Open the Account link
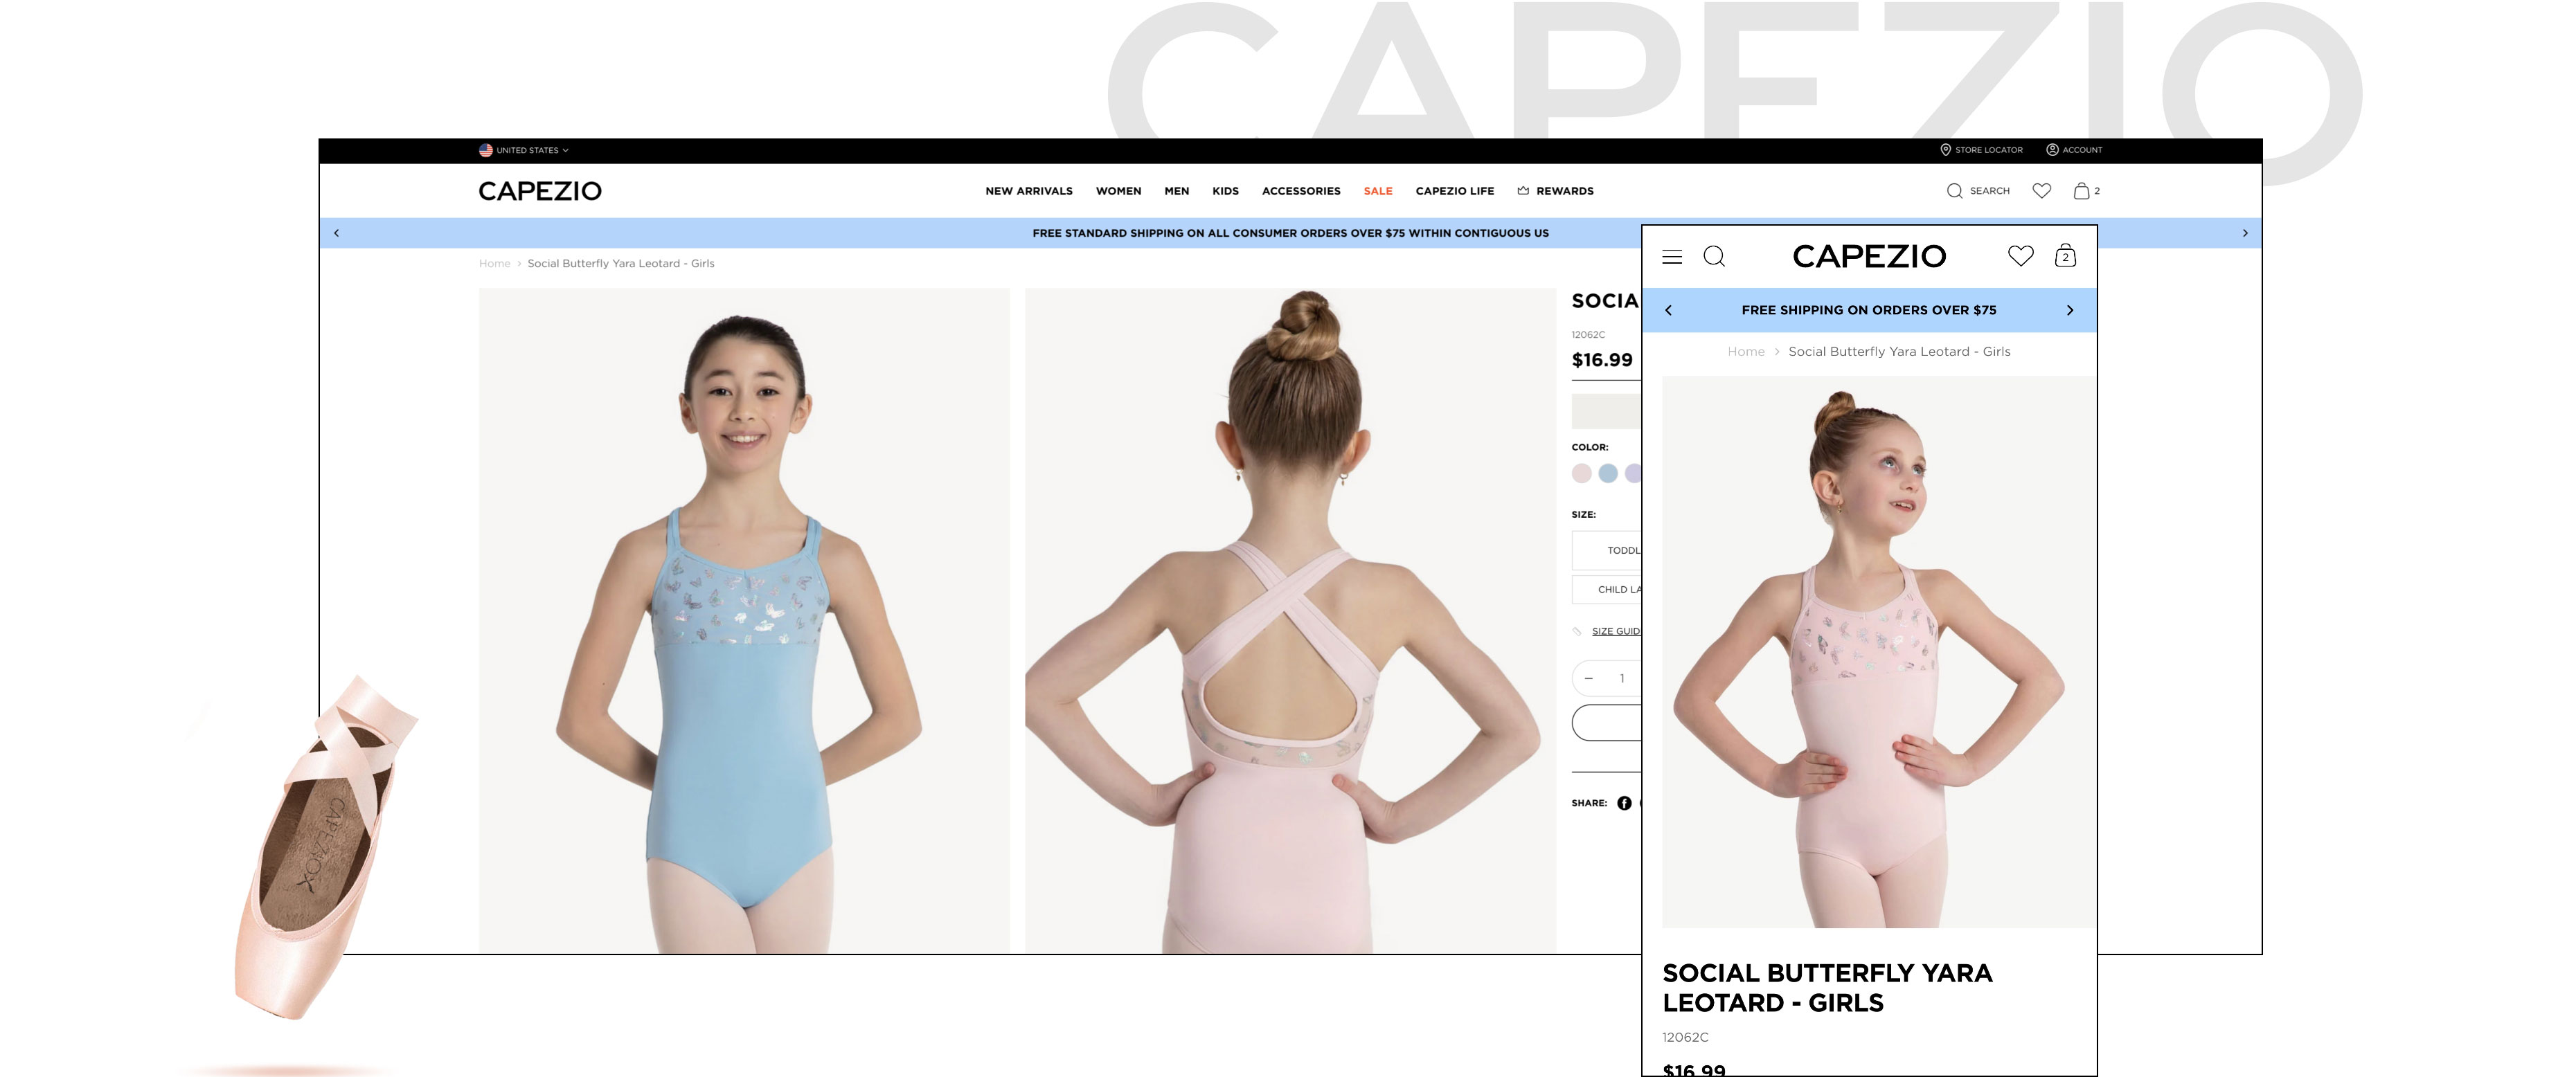The height and width of the screenshot is (1077, 2576). tap(2074, 150)
